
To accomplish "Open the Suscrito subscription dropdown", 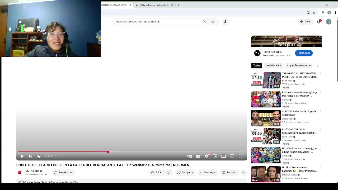I will [63, 173].
